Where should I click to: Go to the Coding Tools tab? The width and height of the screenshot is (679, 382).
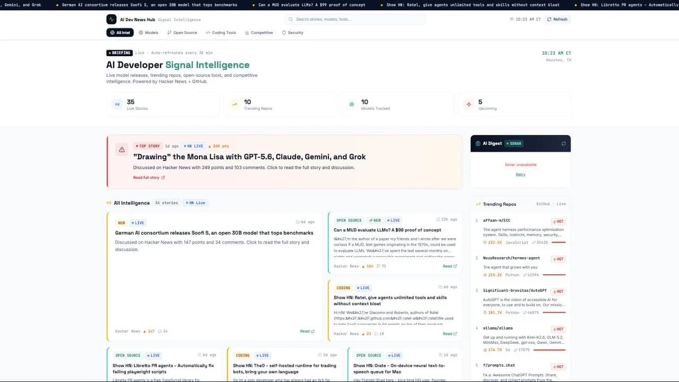(x=221, y=32)
